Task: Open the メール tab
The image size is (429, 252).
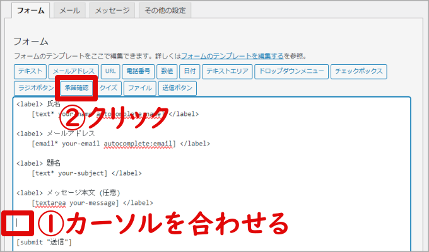Action: click(x=69, y=11)
